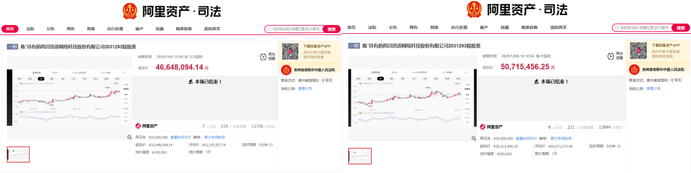Click search input on page showing 50,715,456.25

coord(643,28)
